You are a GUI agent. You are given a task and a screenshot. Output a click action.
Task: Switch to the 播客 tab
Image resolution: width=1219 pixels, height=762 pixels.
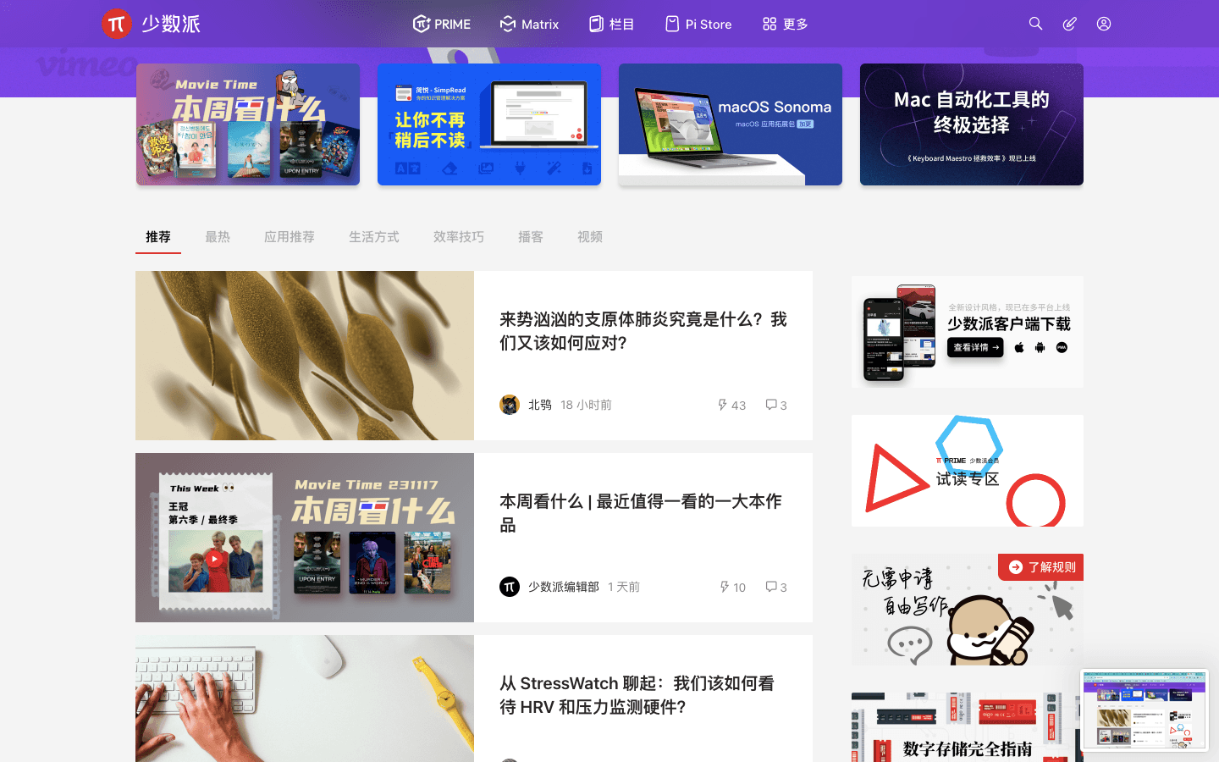[531, 237]
